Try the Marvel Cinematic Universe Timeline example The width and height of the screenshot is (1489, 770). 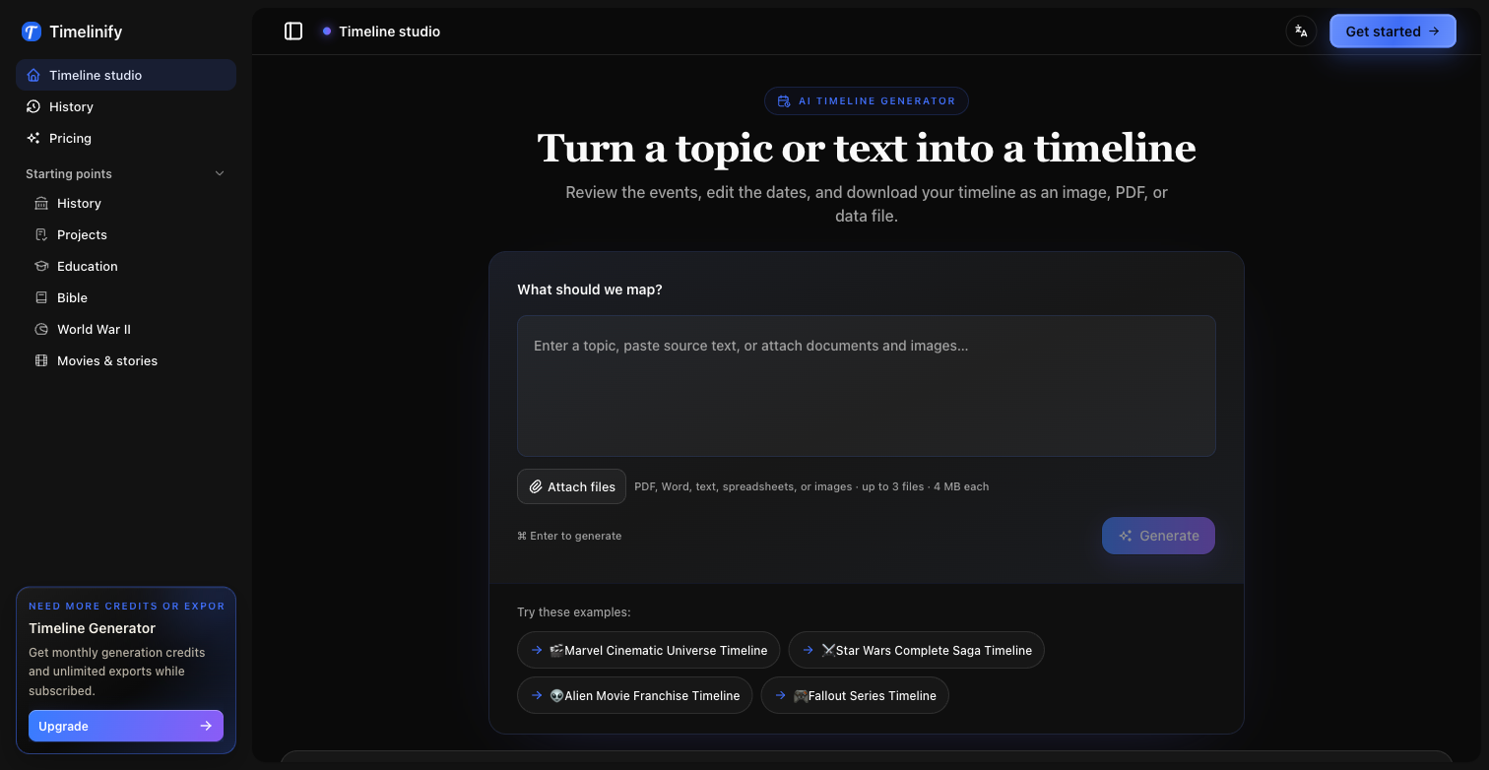649,650
